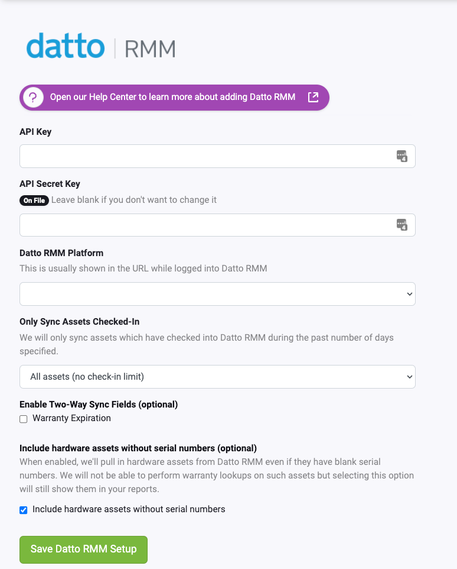Click the chevron on the assets check-in dropdown

pos(409,376)
